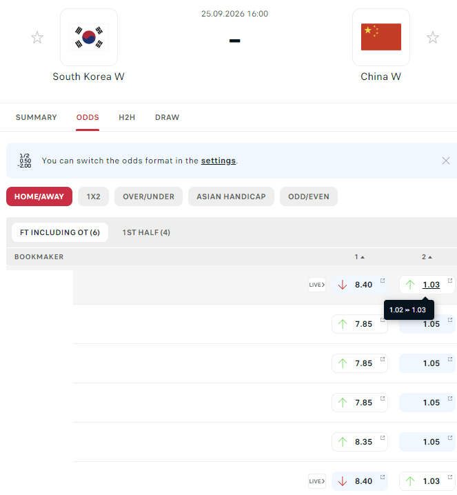Screen dimensions: 457x495
Task: Click red down arrow in first row
Action: pyautogui.click(x=343, y=285)
